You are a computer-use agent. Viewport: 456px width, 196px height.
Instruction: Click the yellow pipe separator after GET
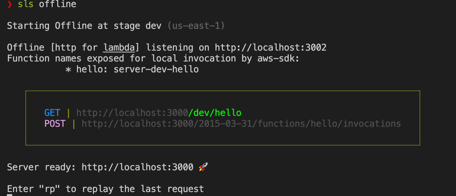tap(68, 113)
